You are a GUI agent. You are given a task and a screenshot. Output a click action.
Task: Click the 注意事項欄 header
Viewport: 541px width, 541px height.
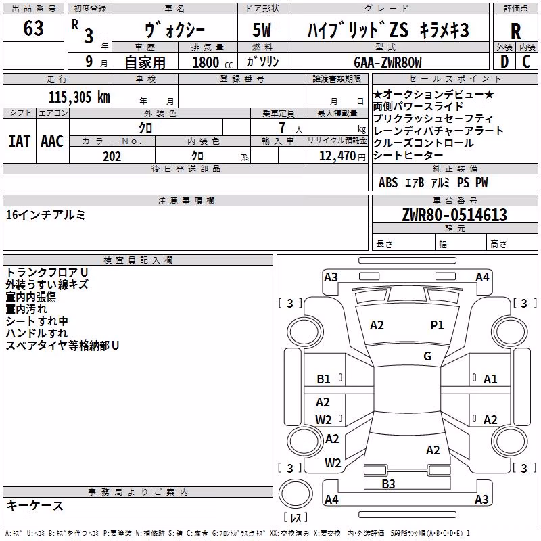(185, 200)
